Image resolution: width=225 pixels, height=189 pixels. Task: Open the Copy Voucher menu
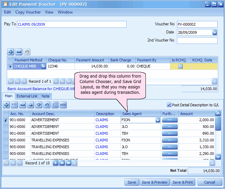pyautogui.click(x=28, y=12)
